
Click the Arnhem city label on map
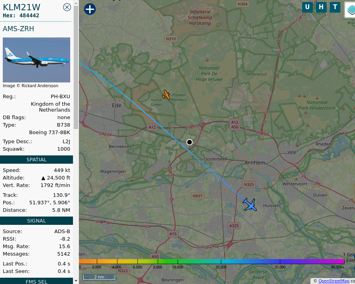(x=255, y=163)
